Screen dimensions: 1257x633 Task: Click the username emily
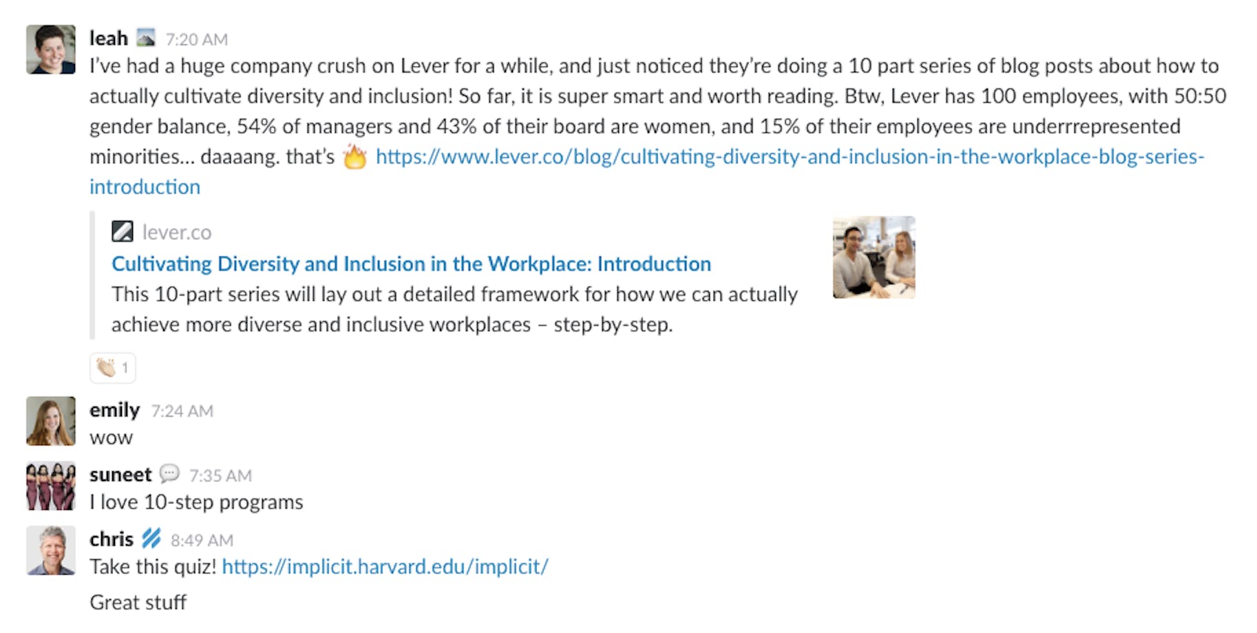[114, 410]
